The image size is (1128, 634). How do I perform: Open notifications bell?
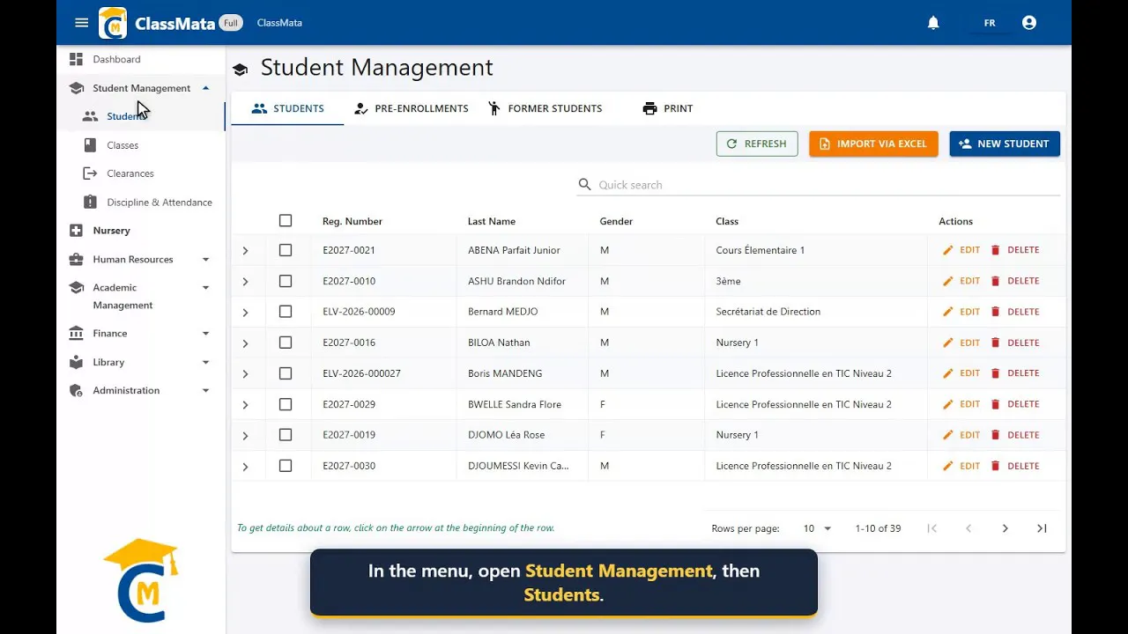tap(933, 23)
